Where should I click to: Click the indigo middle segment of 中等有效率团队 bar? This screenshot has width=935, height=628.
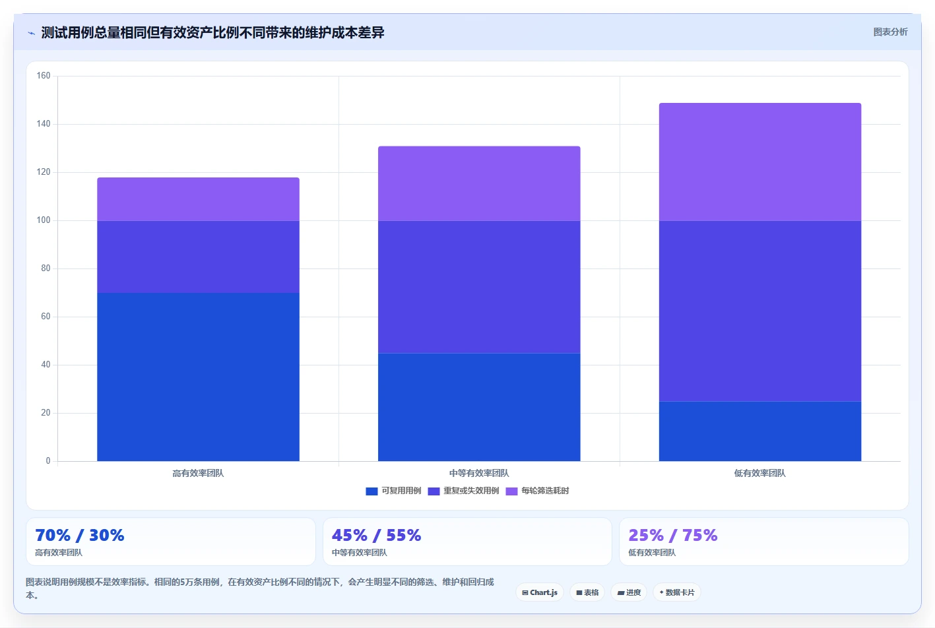coord(479,287)
